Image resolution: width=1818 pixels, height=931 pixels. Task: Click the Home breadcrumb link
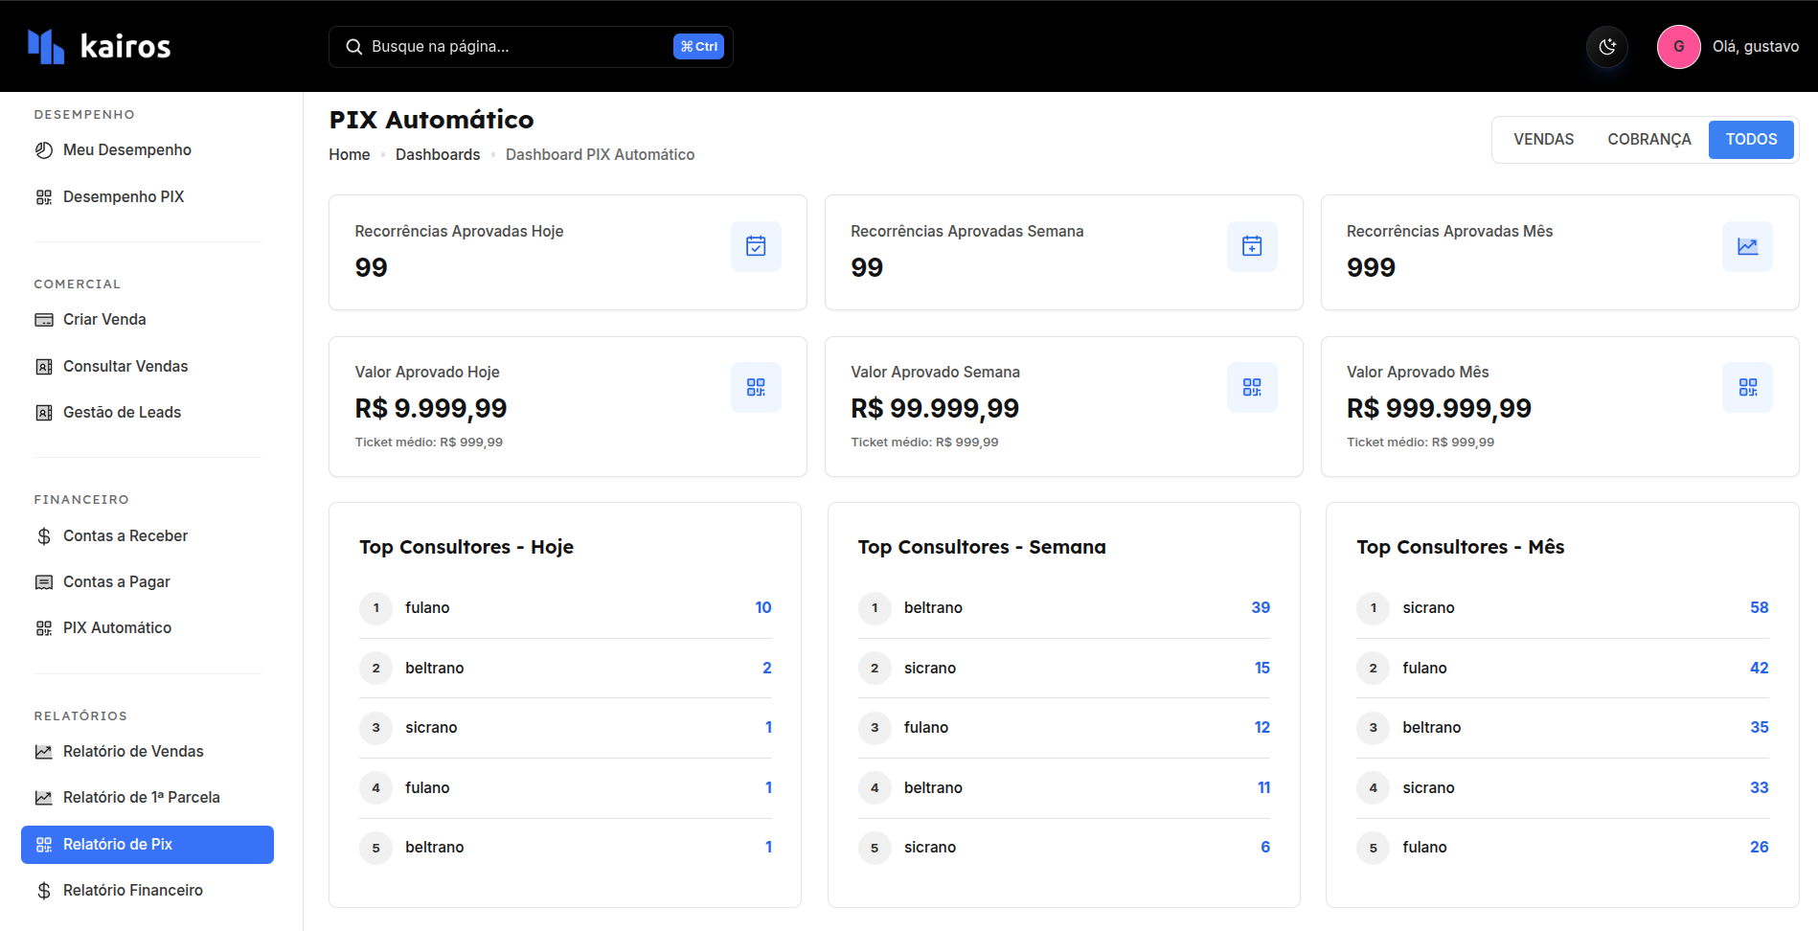pyautogui.click(x=349, y=155)
